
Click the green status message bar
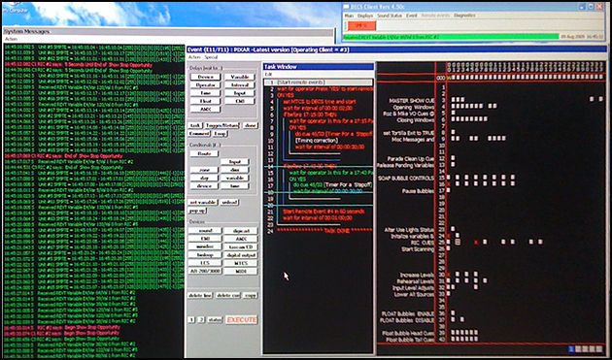451,37
